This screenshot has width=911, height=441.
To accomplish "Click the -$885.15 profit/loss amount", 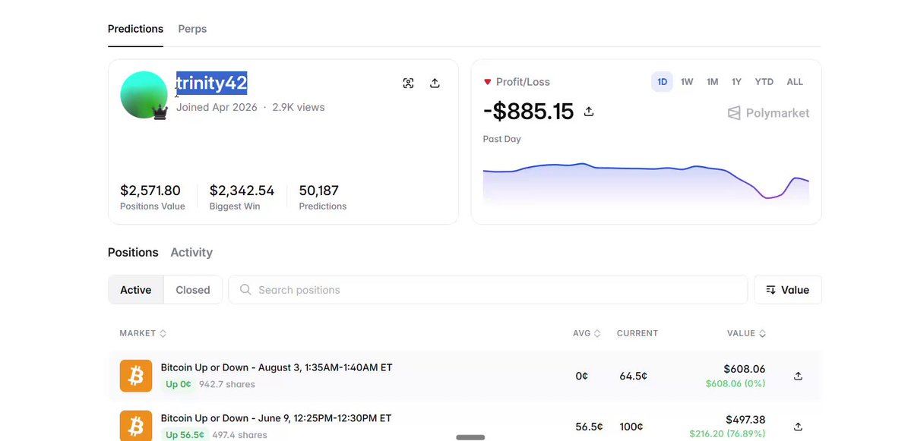I will tap(528, 112).
